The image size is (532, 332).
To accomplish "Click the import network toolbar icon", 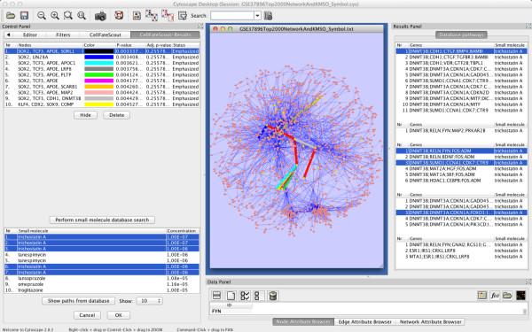I will tap(137, 16).
